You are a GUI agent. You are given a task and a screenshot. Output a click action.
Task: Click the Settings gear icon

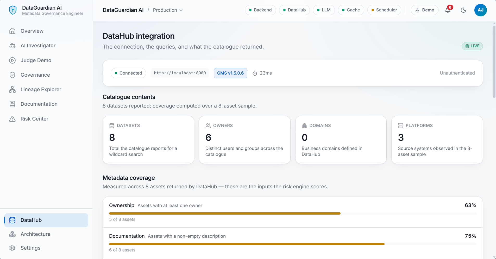(12, 248)
